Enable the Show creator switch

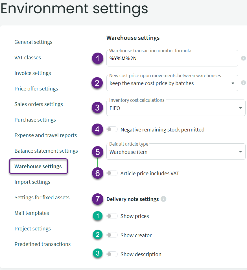[x=112, y=235]
